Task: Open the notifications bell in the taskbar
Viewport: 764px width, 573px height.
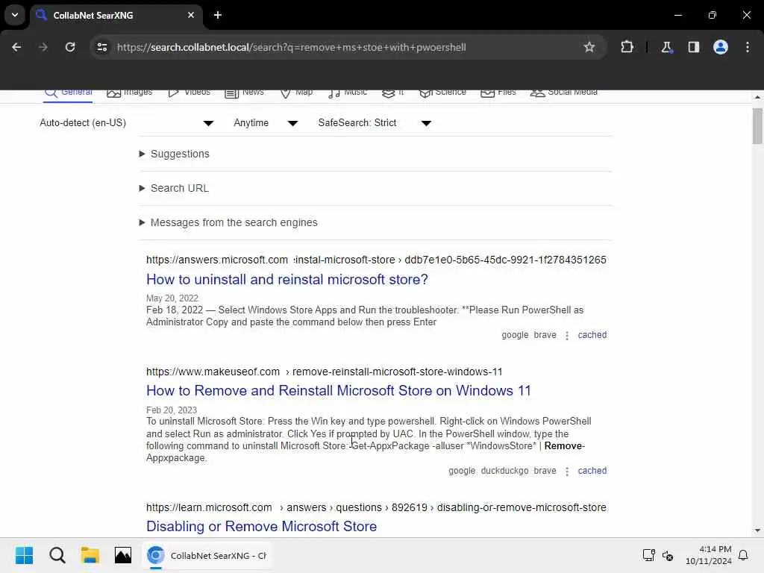Action: pyautogui.click(x=744, y=555)
